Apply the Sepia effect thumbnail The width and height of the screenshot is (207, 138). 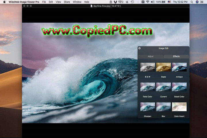163,67
